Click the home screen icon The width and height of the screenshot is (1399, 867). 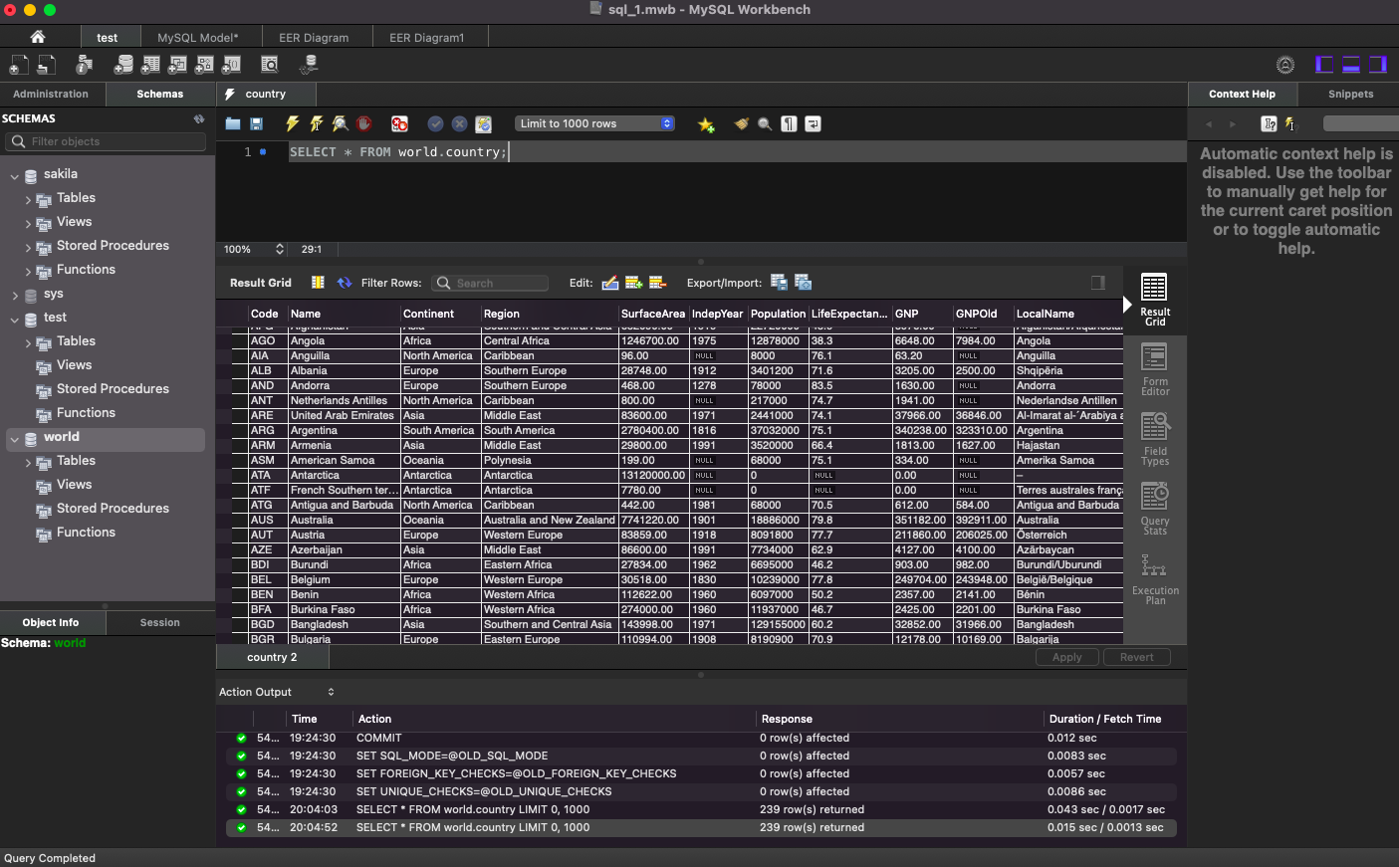pyautogui.click(x=38, y=37)
